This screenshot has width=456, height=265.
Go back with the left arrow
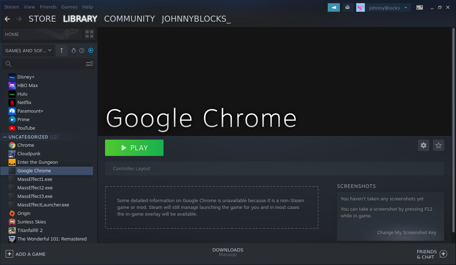pyautogui.click(x=7, y=19)
